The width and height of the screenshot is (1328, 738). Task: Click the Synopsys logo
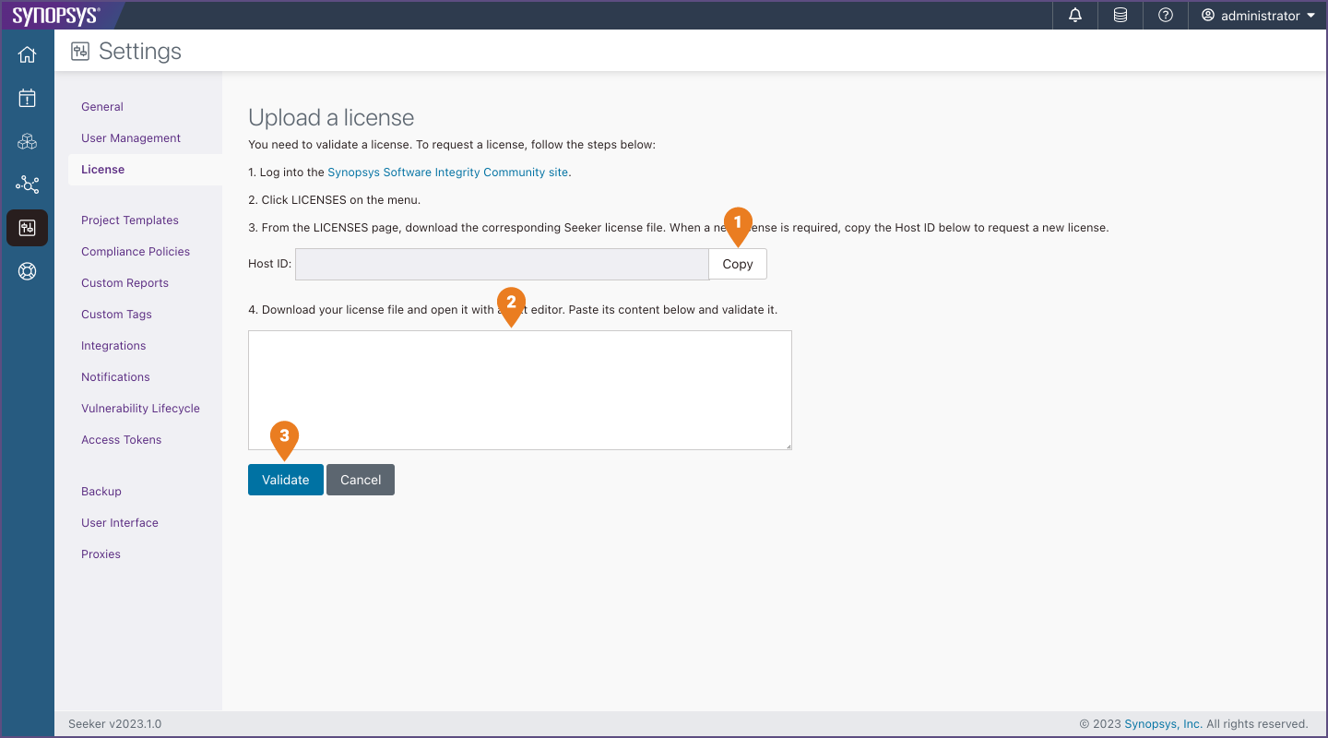(x=55, y=15)
